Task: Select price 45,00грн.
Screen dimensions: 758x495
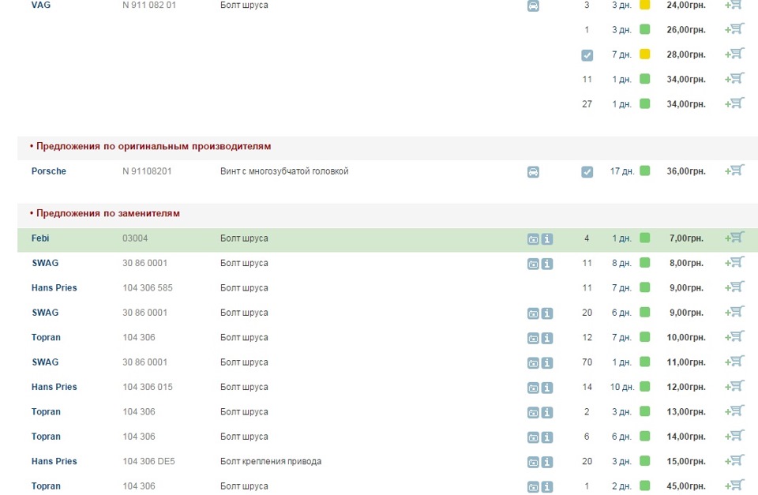Action: (686, 486)
